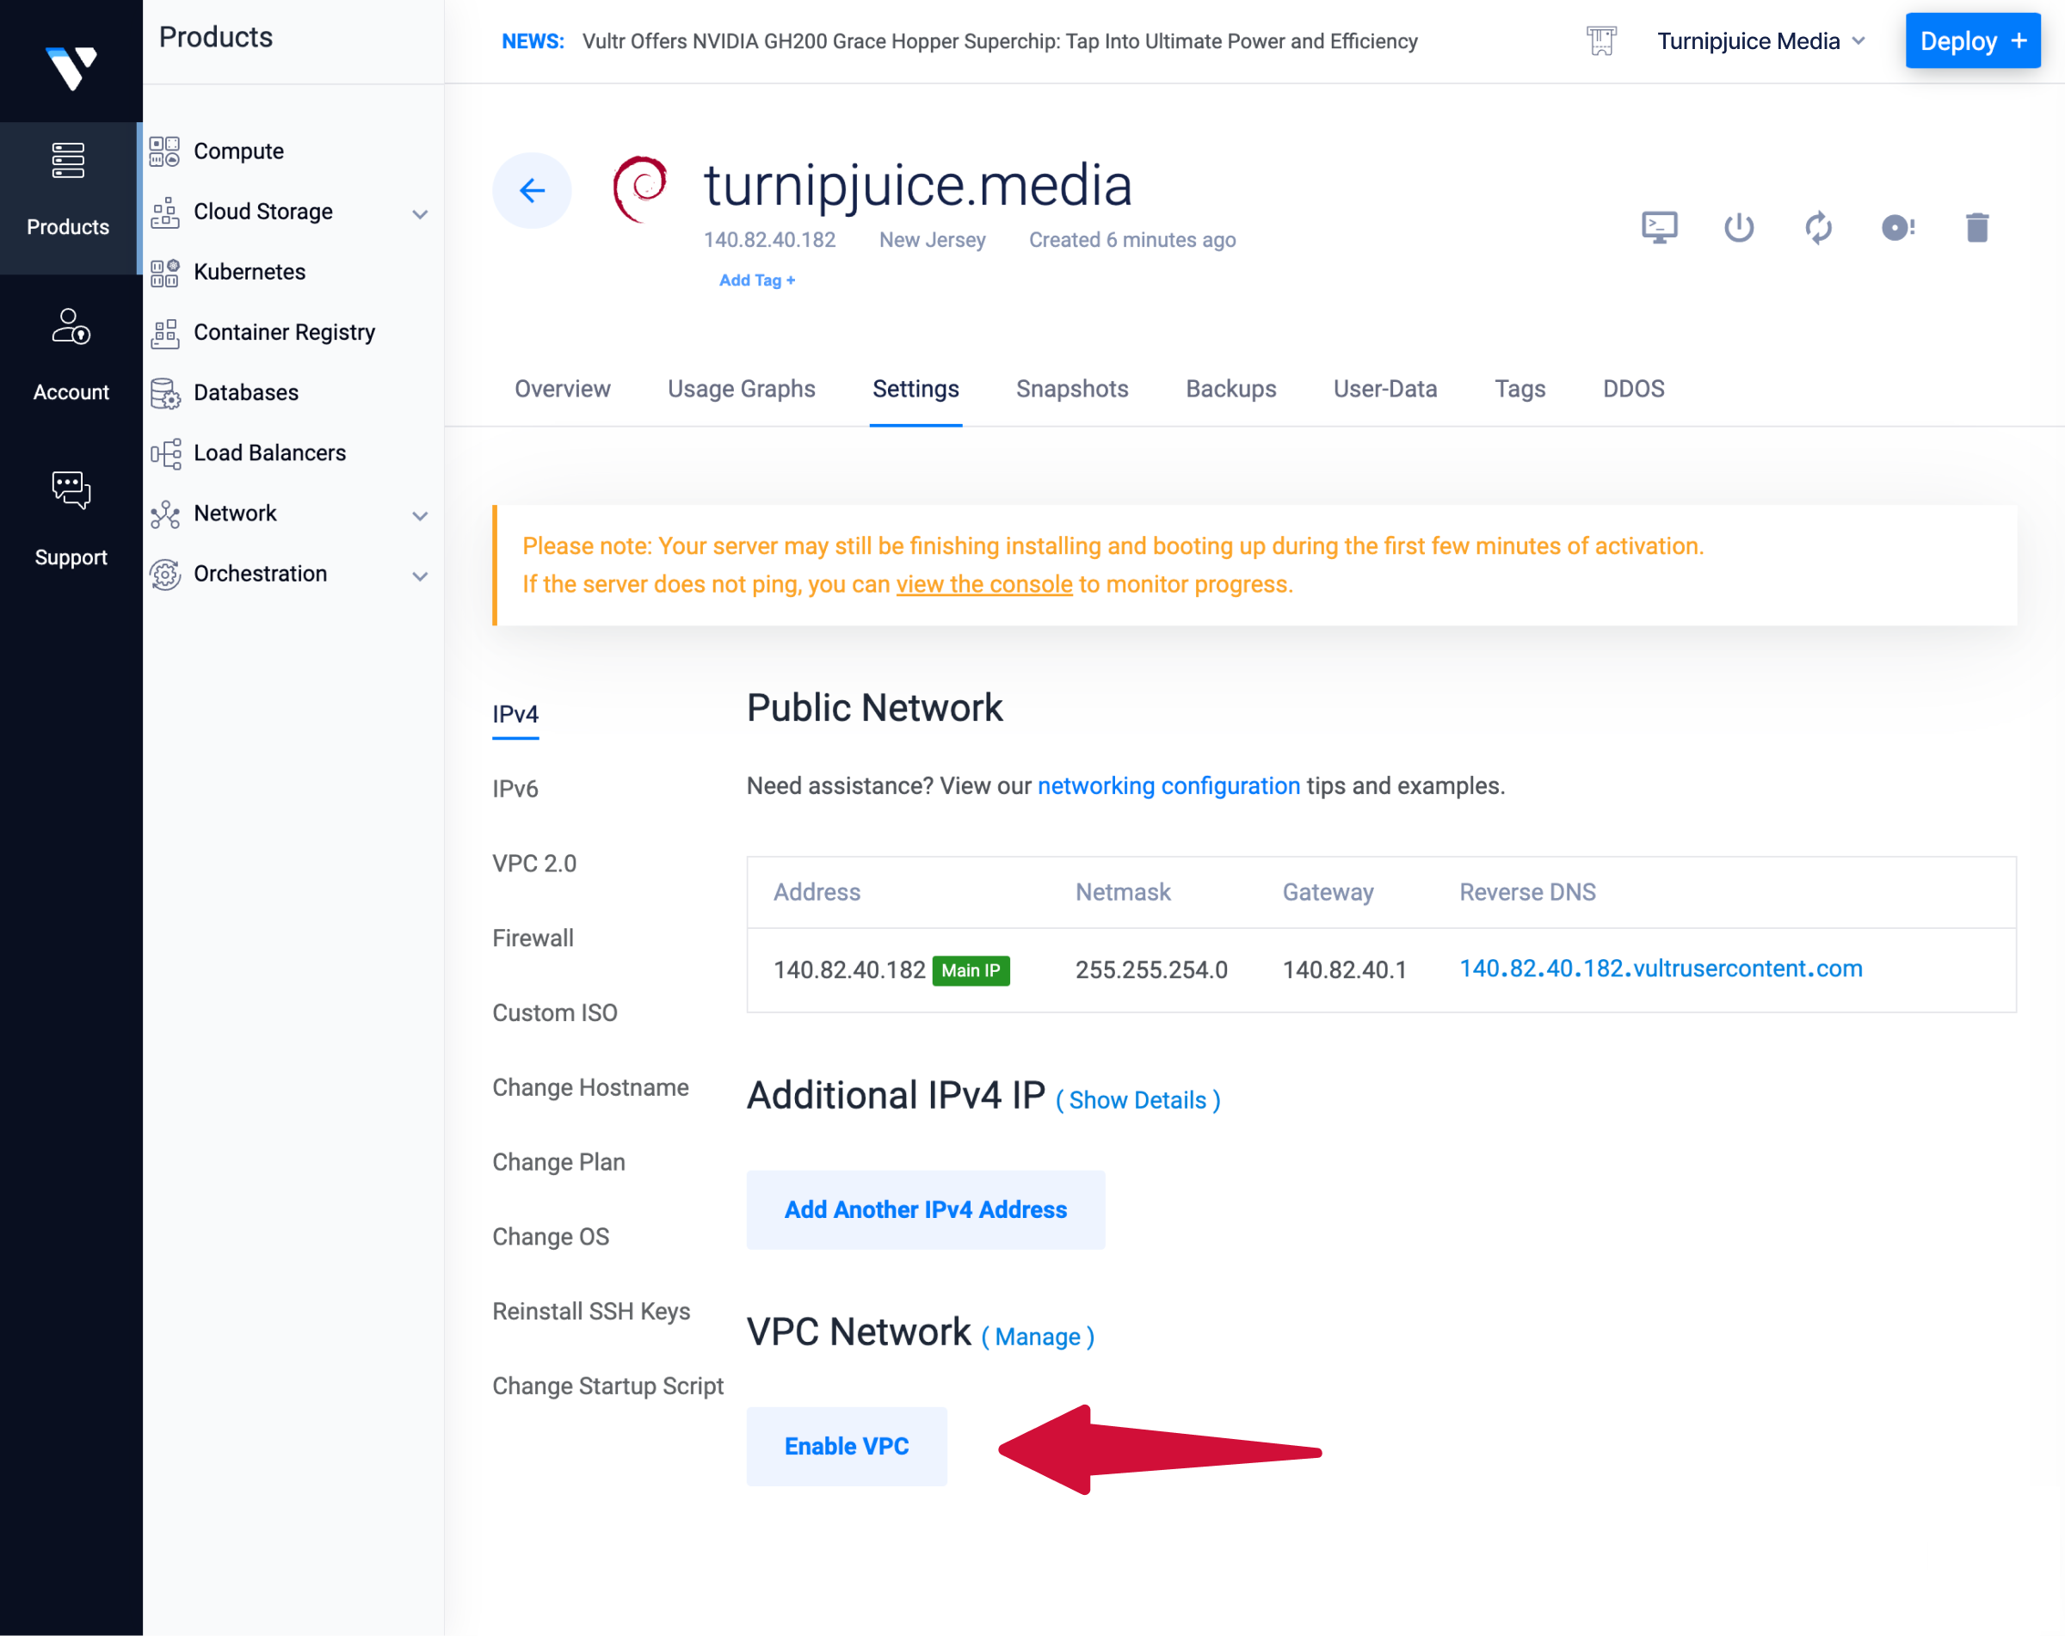The image size is (2065, 1636).
Task: Click the reinstall server disc icon
Action: tap(1897, 227)
